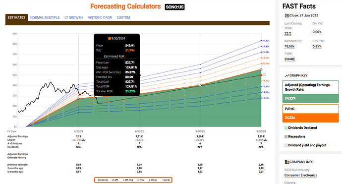Viewport: 342px width, 184px height.
Task: Click the 33,90x multiple line label
Action: point(266,47)
